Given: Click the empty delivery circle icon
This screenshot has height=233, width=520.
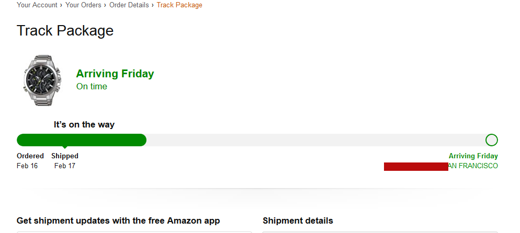Looking at the screenshot, I should [x=492, y=140].
